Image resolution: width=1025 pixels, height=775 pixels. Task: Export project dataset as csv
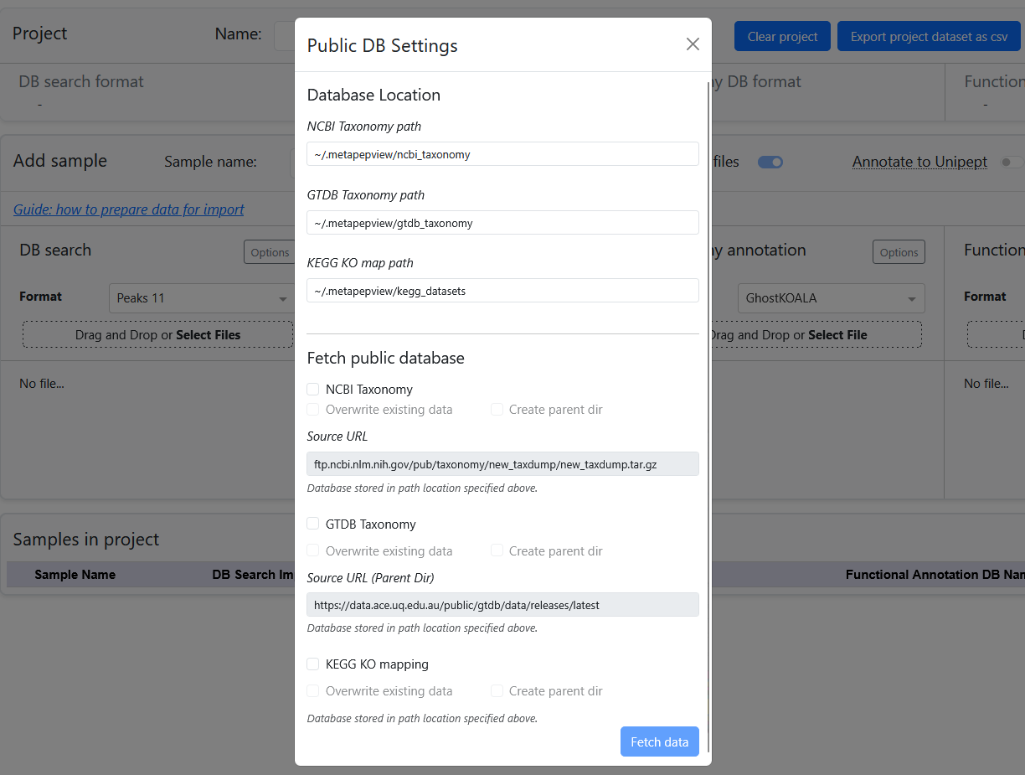click(929, 37)
